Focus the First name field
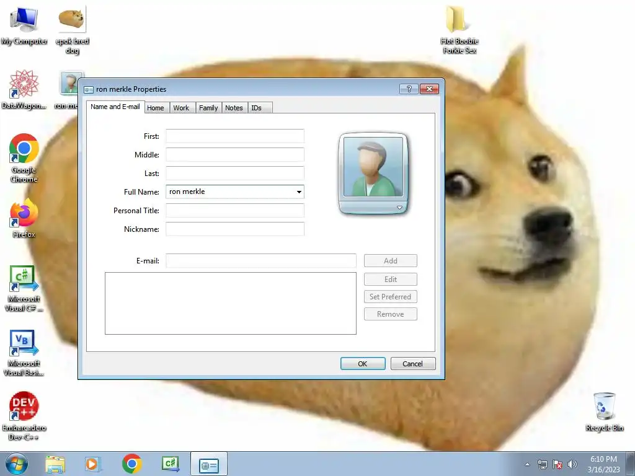Viewport: 635px width, 476px height. (x=235, y=136)
